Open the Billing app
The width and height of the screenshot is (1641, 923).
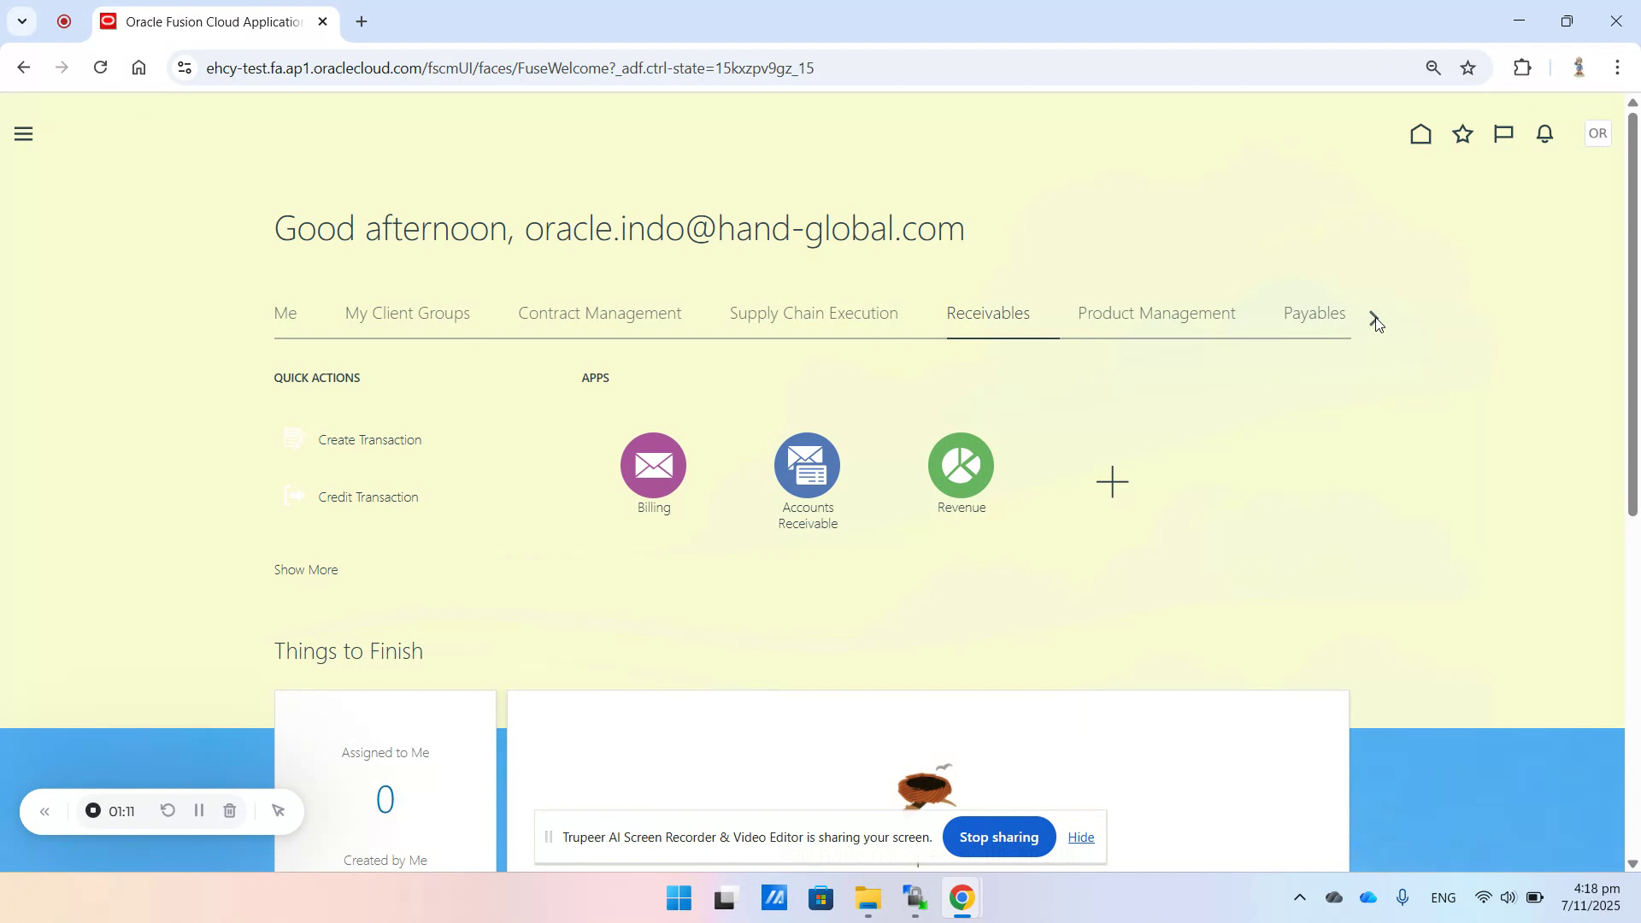(x=652, y=466)
